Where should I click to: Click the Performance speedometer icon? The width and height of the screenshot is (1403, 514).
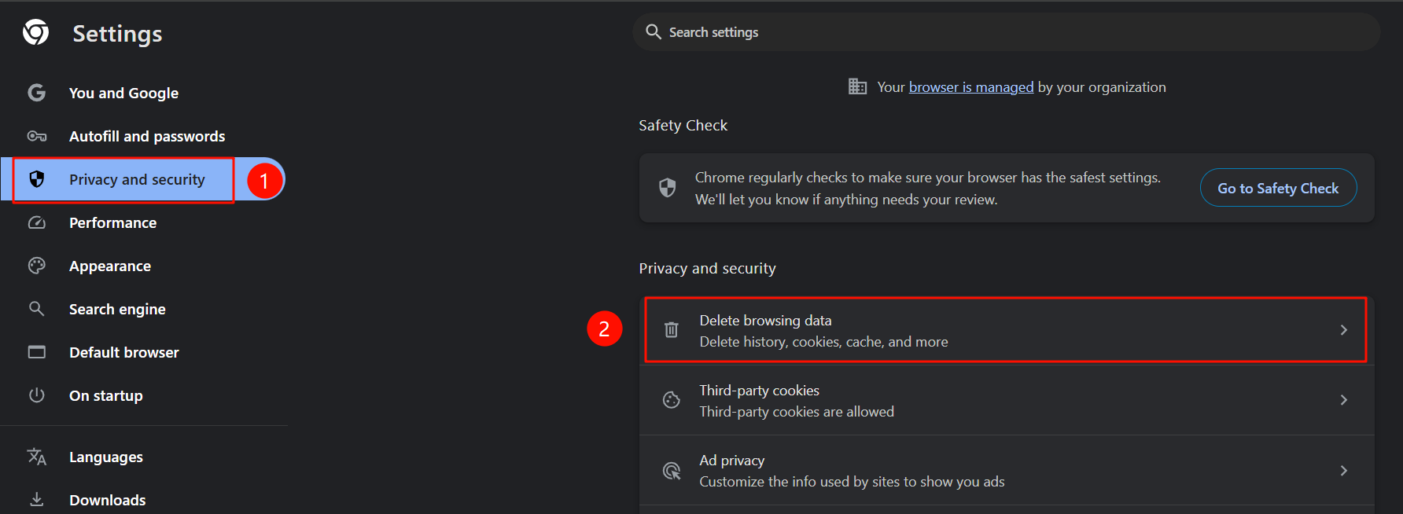pos(36,222)
